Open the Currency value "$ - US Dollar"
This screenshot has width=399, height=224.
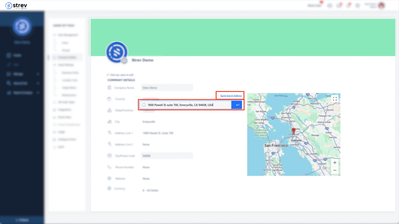click(151, 190)
